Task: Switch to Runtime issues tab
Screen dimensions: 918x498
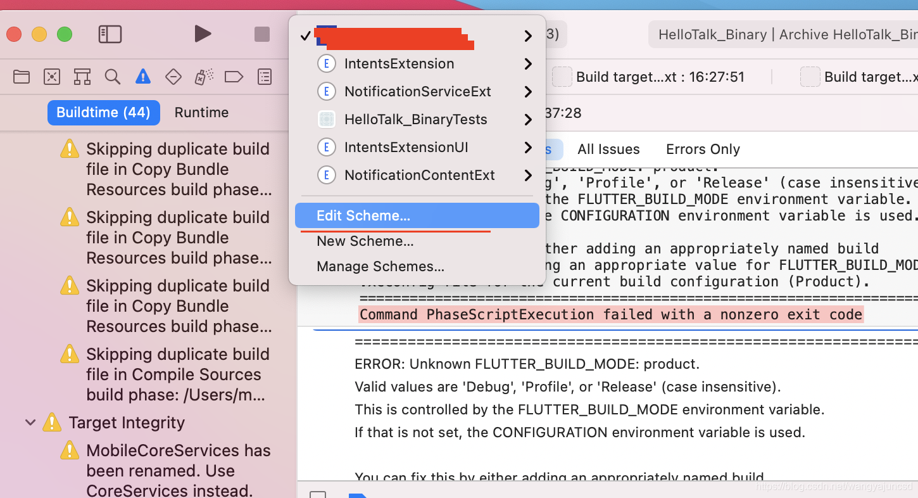Action: point(201,113)
